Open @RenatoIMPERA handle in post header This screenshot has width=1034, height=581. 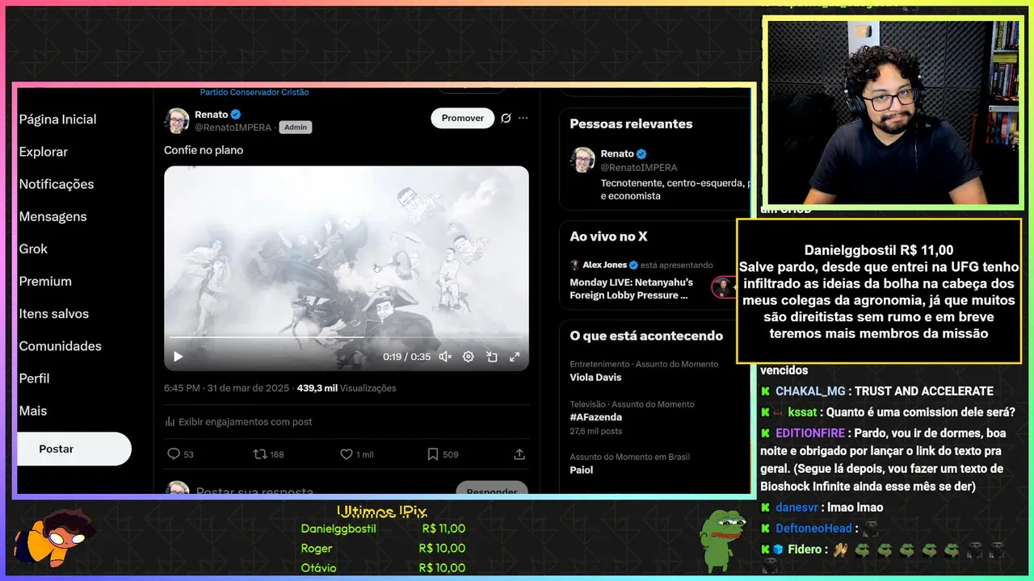point(234,127)
